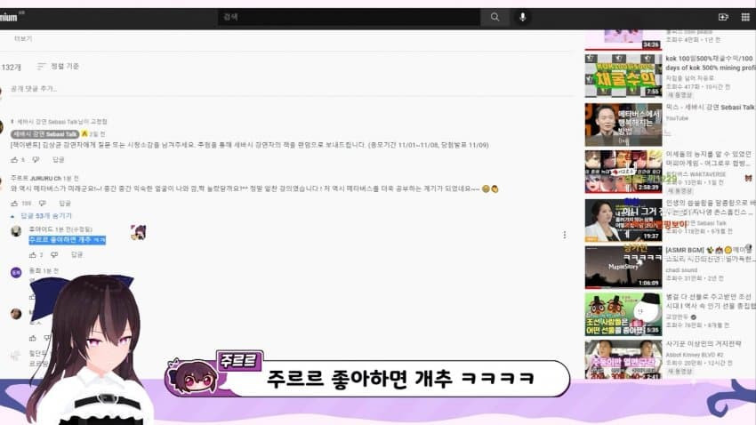Open the 34:26 video thumbnail at top of sidebar

pos(623,39)
